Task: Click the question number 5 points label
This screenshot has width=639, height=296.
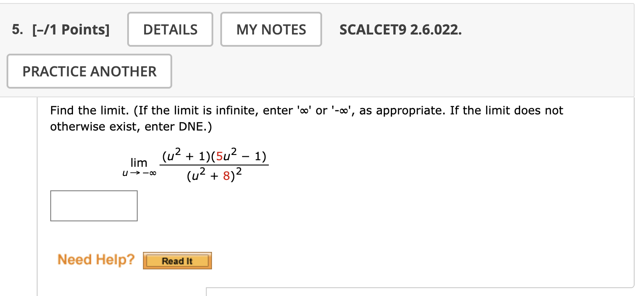Action: tap(61, 30)
